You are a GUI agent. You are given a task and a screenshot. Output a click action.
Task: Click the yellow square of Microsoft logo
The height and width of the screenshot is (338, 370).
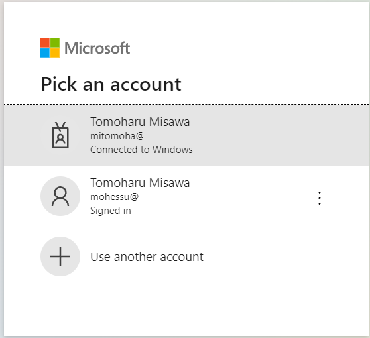(x=55, y=53)
